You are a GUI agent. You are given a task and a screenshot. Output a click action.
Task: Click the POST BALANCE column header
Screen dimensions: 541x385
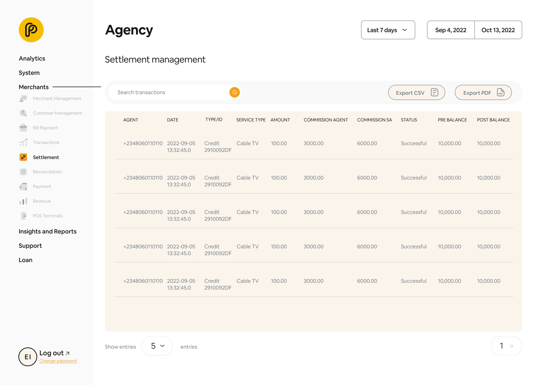[x=493, y=120]
